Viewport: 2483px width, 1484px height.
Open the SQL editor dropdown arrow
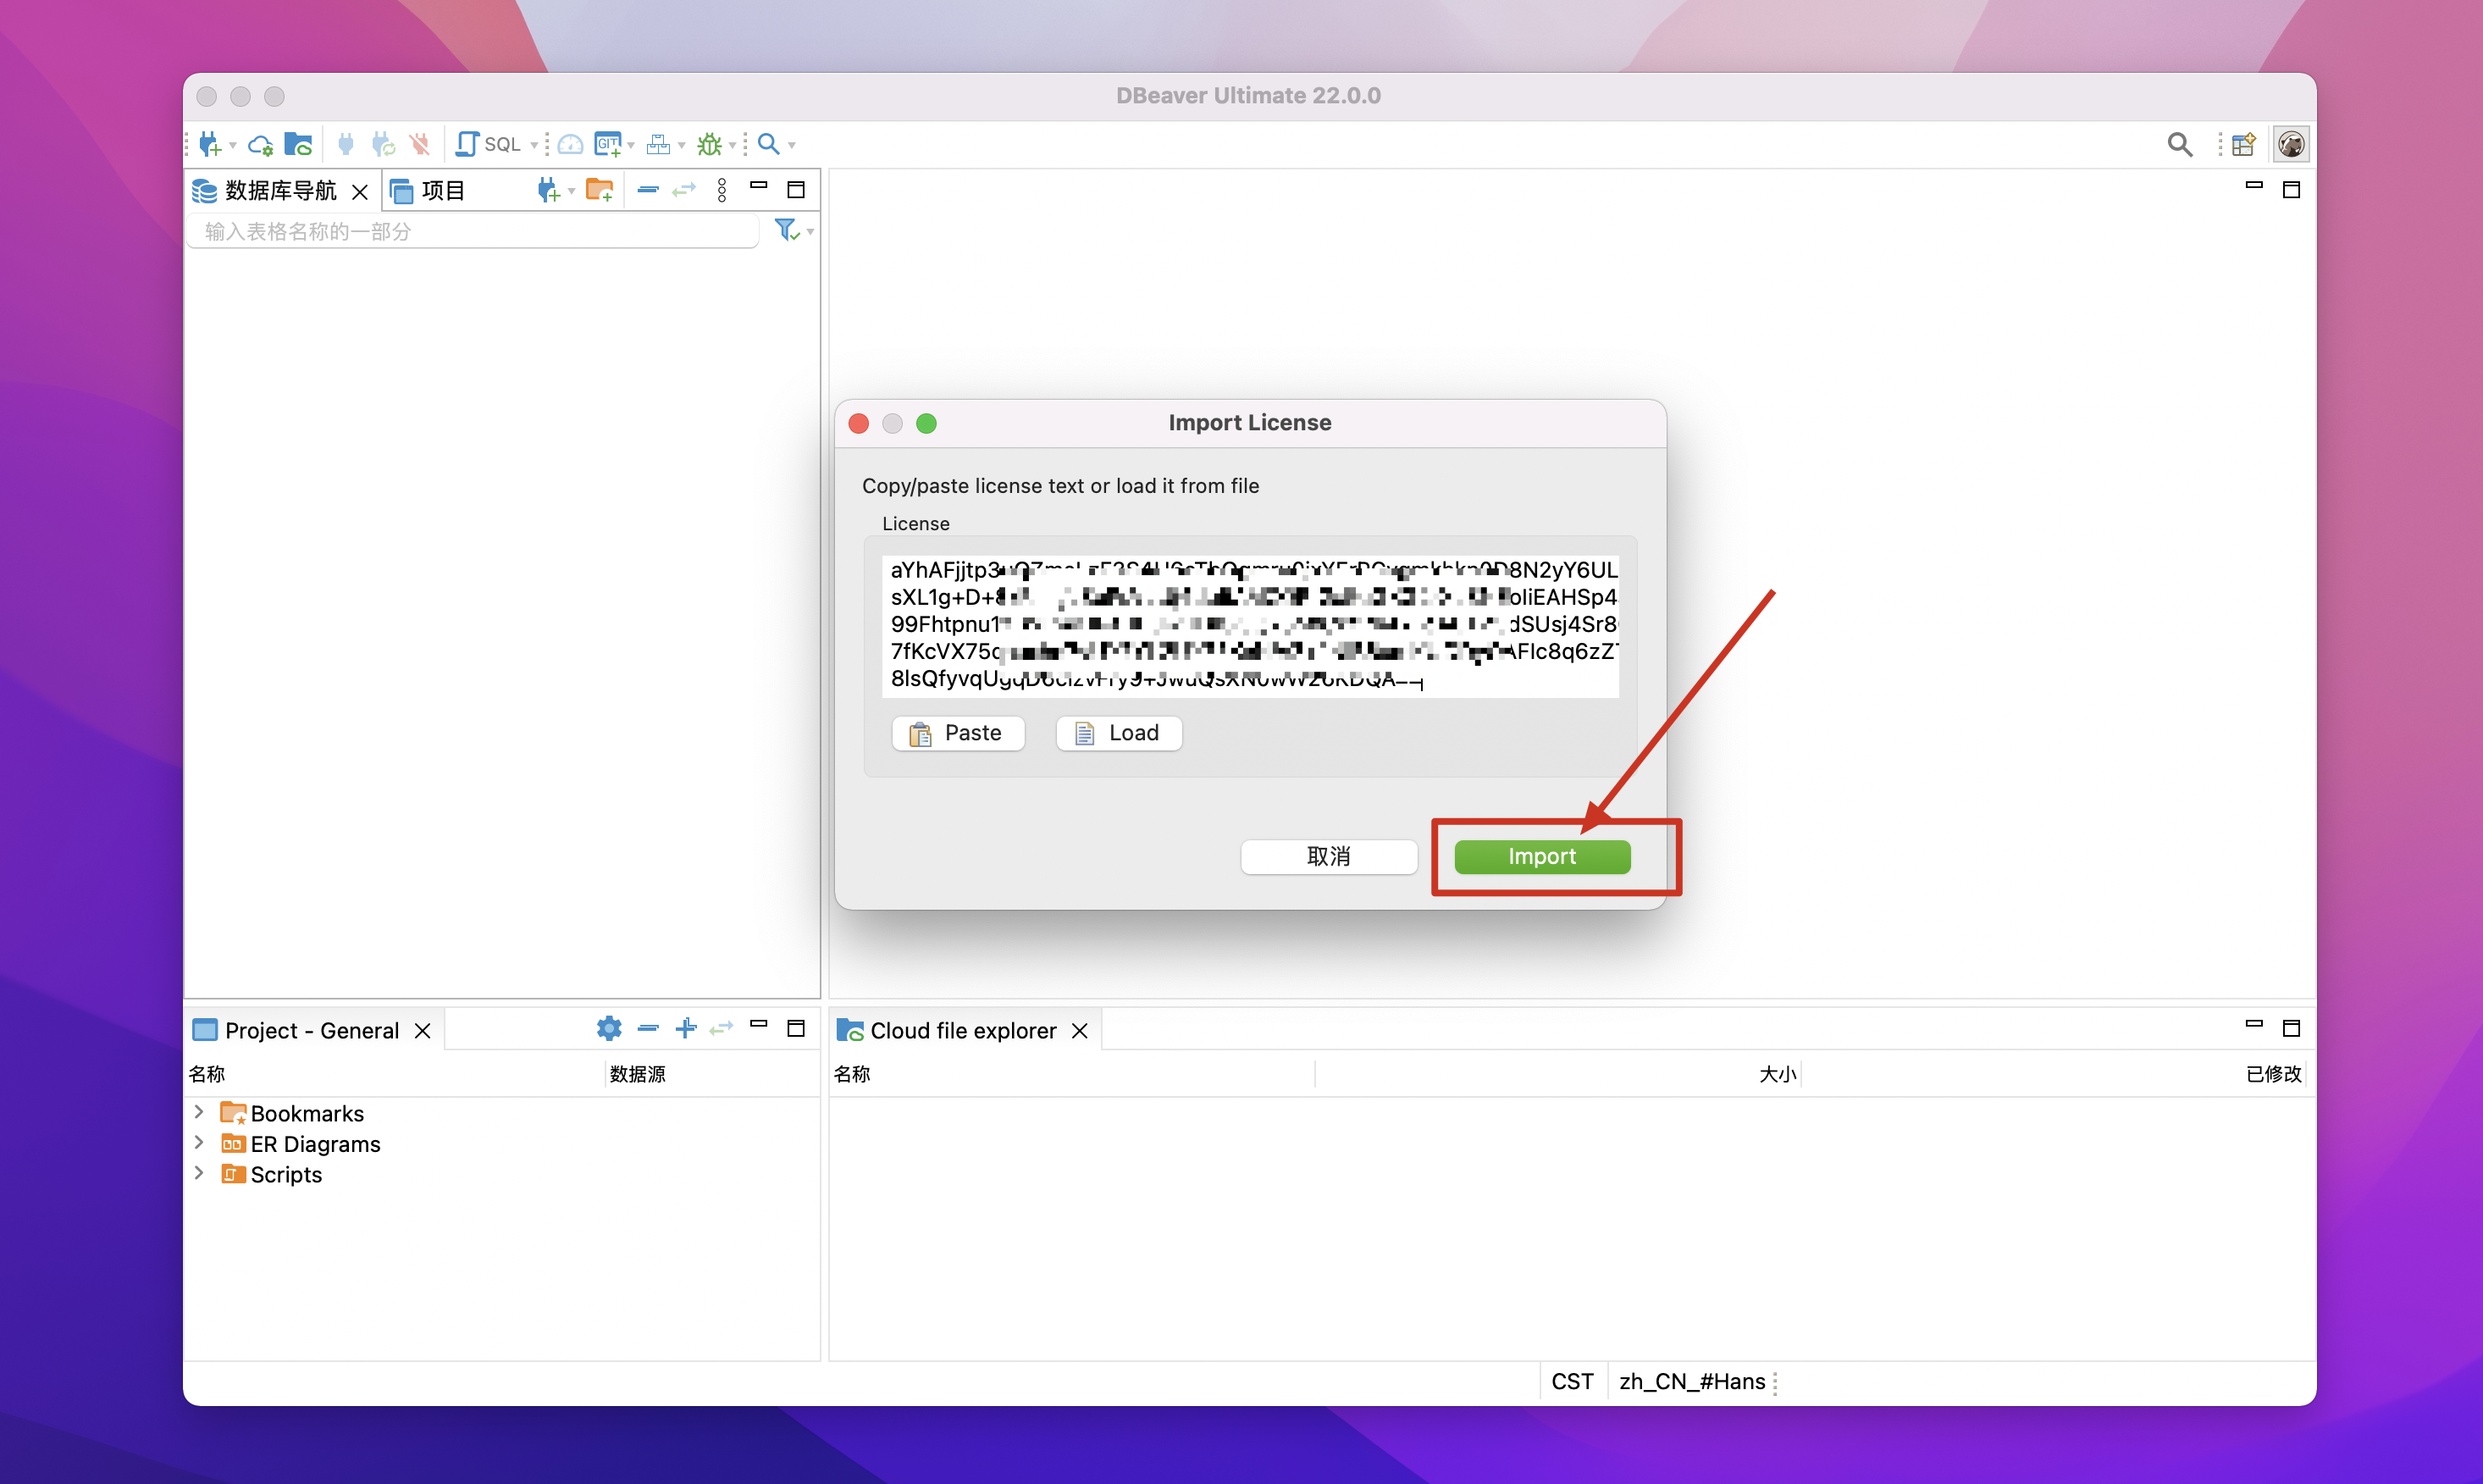534,146
